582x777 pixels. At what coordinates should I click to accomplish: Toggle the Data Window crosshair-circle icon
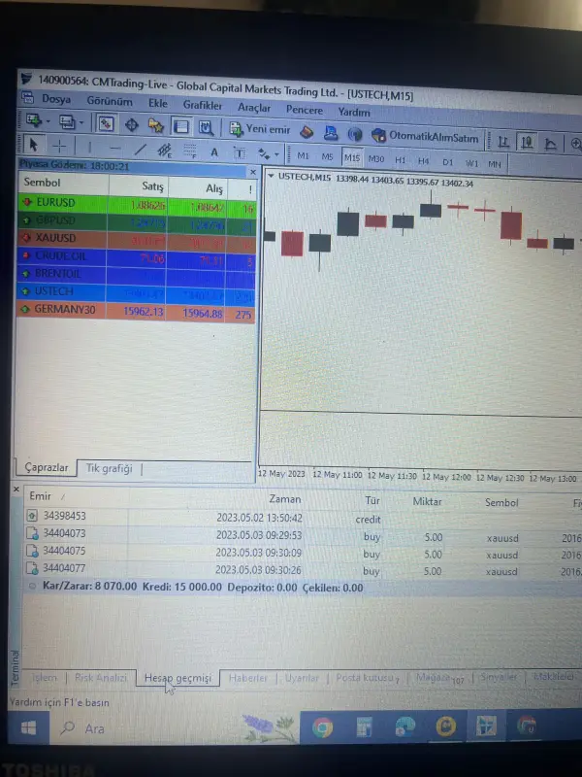(x=132, y=124)
